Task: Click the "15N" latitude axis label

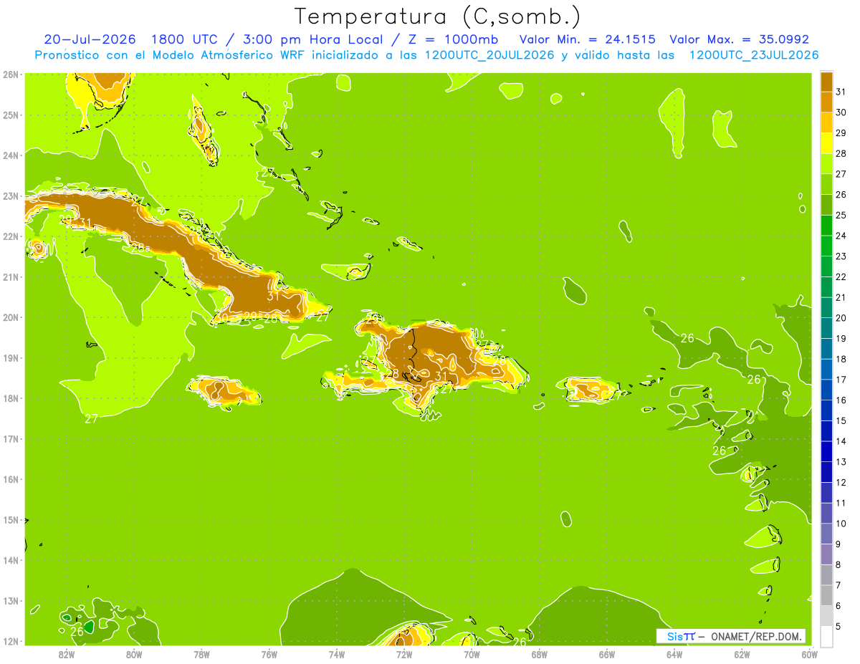Action: pyautogui.click(x=11, y=519)
